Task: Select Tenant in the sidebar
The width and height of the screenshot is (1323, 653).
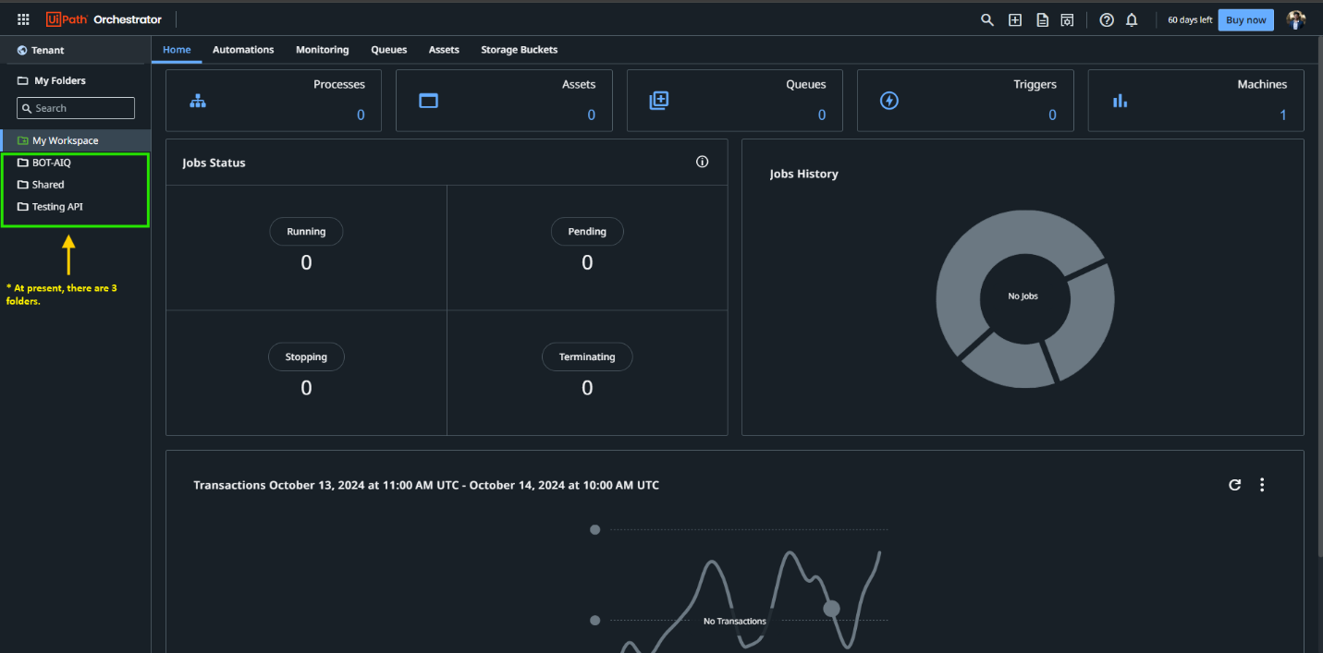Action: [75, 51]
